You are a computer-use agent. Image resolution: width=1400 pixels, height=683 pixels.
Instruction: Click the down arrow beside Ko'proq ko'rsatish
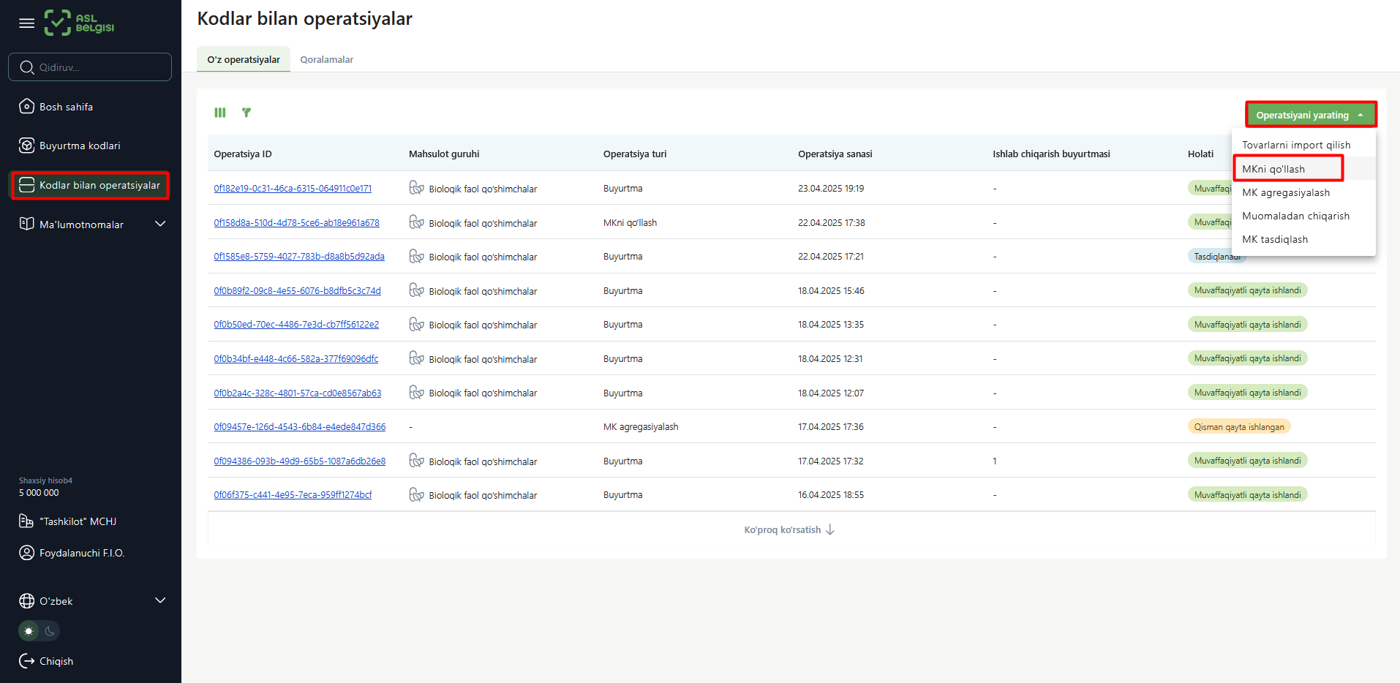[x=830, y=530]
